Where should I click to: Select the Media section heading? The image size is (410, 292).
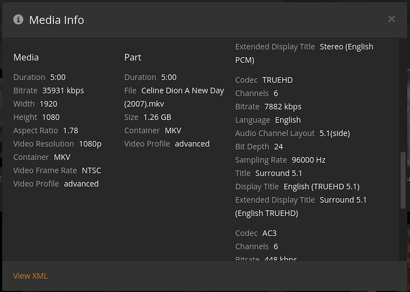point(26,57)
